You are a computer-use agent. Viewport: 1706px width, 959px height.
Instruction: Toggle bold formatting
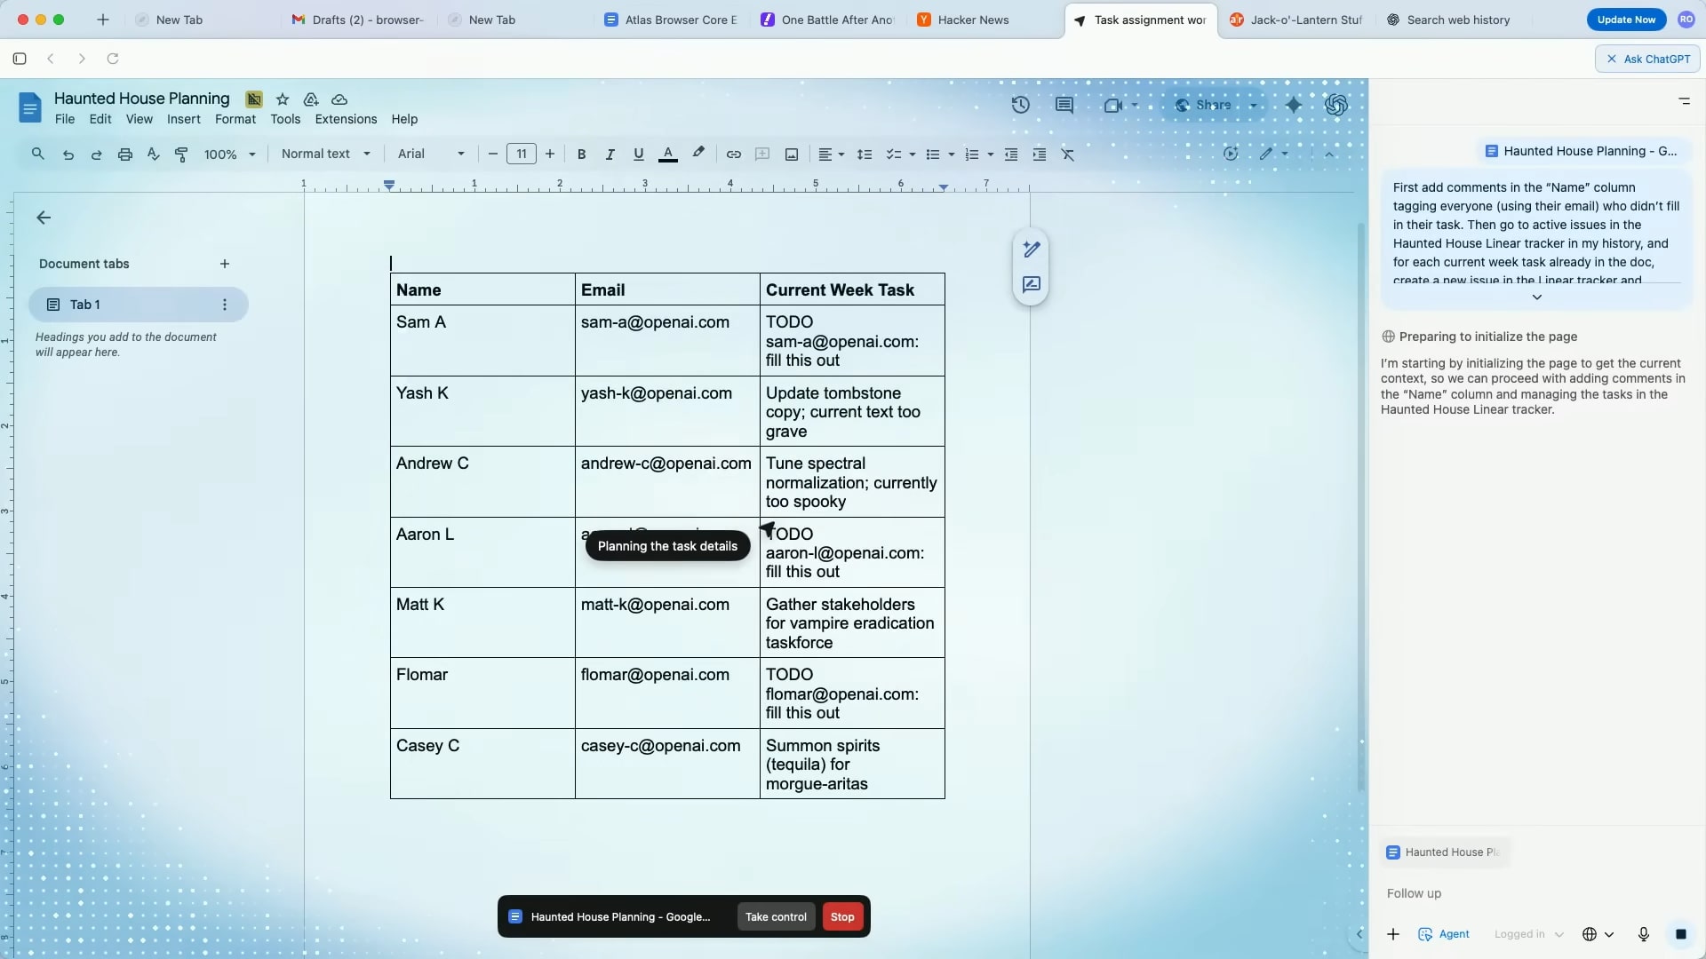[581, 155]
